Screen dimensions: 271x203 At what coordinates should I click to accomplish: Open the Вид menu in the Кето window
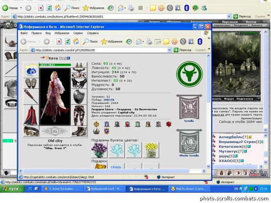(48, 33)
